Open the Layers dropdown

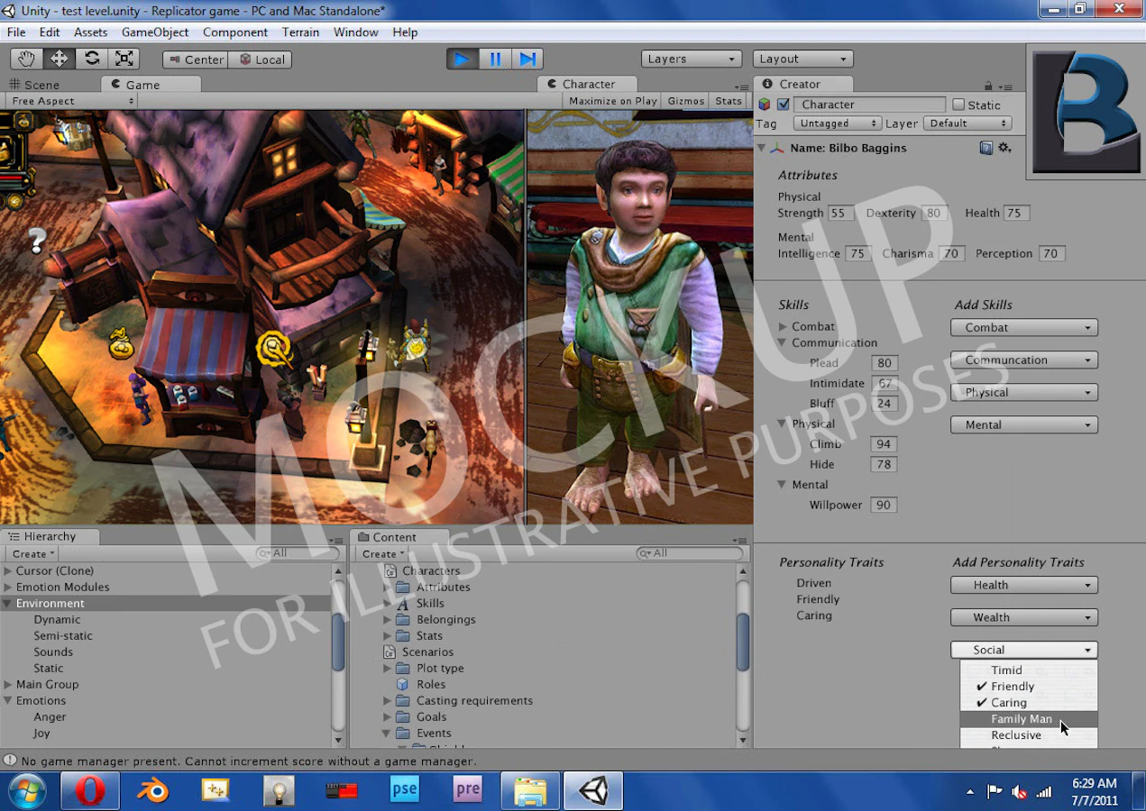tap(692, 59)
